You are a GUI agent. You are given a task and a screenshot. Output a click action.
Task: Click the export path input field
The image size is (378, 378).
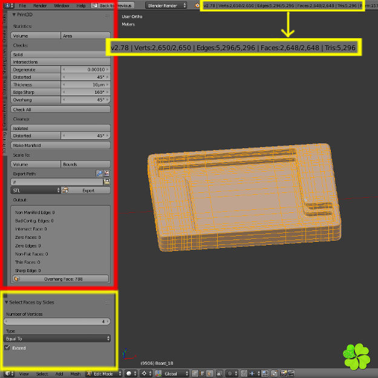click(57, 182)
